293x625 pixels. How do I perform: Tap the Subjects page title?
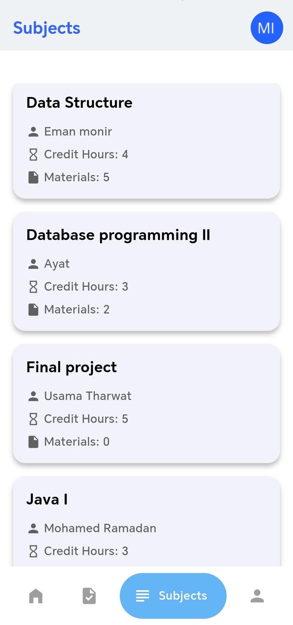pyautogui.click(x=46, y=28)
